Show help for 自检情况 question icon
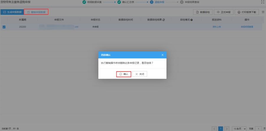The image size is (266, 131). pyautogui.click(x=192, y=20)
